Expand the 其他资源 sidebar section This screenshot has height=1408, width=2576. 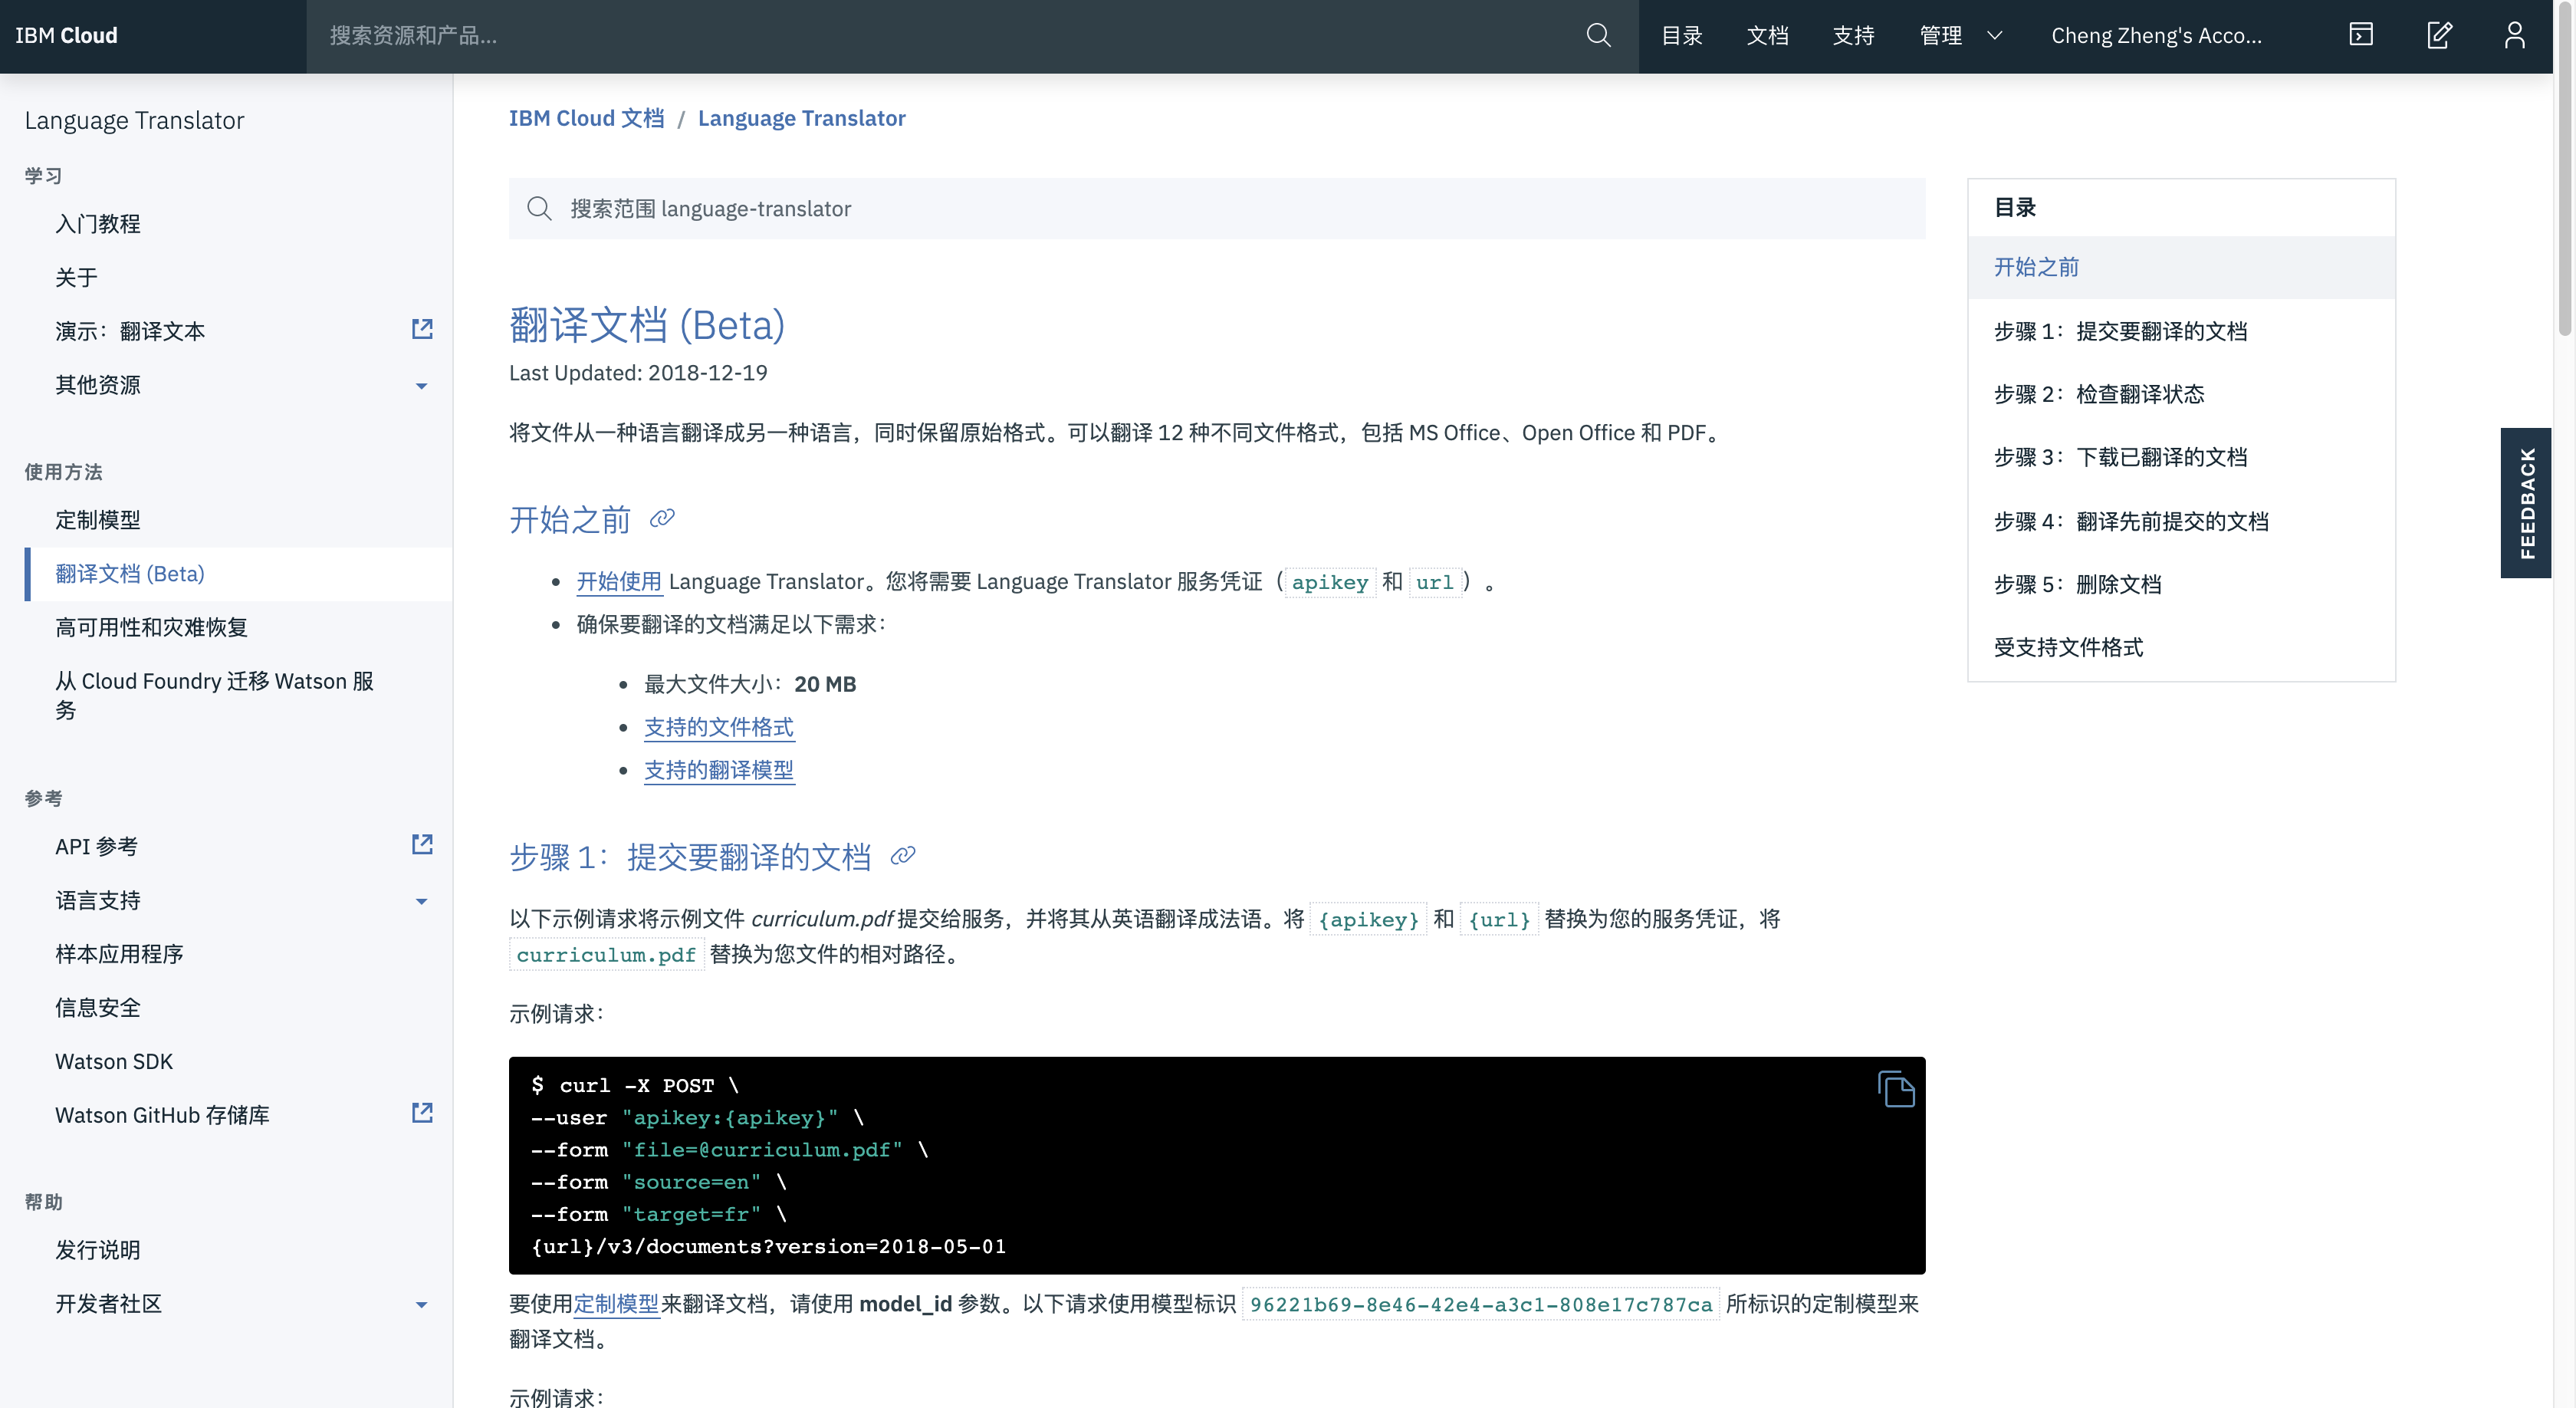421,386
